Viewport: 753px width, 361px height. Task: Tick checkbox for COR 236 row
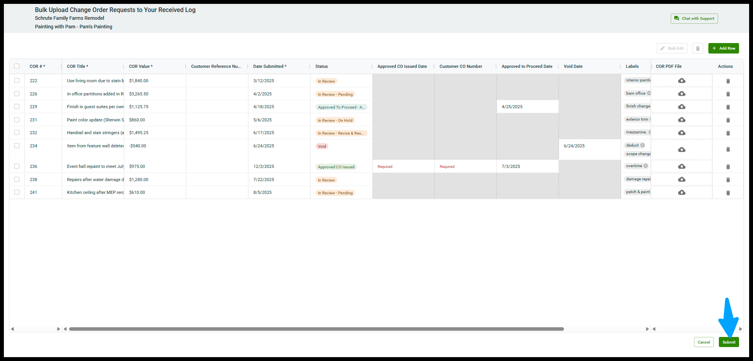(x=17, y=166)
